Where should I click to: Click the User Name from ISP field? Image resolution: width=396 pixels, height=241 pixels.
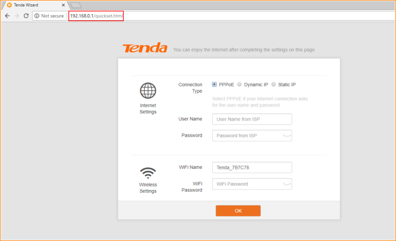click(252, 119)
